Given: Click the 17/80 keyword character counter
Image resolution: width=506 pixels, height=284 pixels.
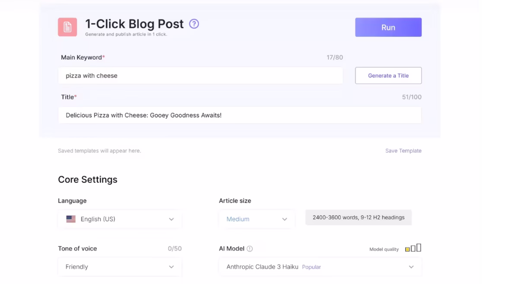Looking at the screenshot, I should tap(334, 57).
